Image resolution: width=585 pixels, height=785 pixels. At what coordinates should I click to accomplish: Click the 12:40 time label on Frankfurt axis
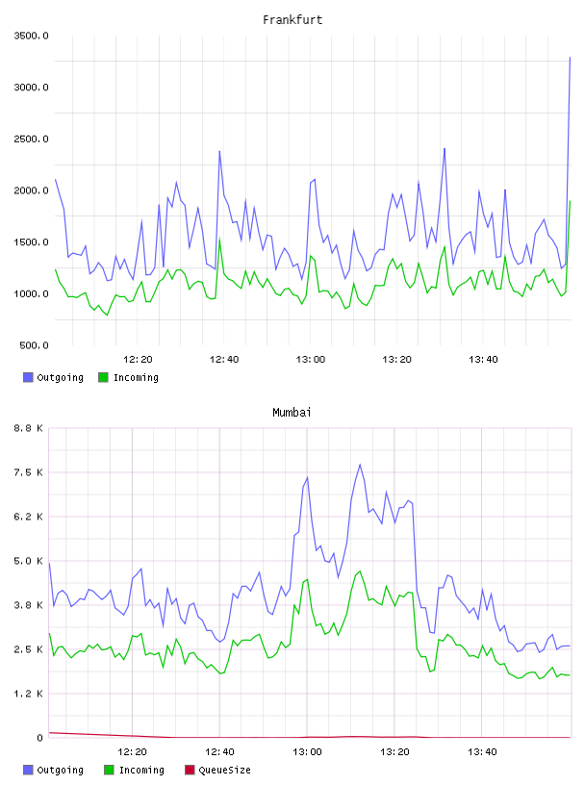tap(224, 360)
